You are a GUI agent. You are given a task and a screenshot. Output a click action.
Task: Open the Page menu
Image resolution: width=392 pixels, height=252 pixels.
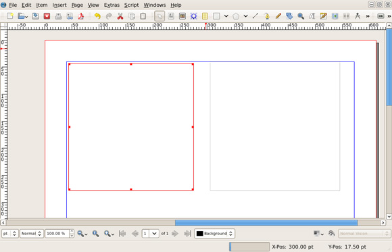[x=77, y=5]
